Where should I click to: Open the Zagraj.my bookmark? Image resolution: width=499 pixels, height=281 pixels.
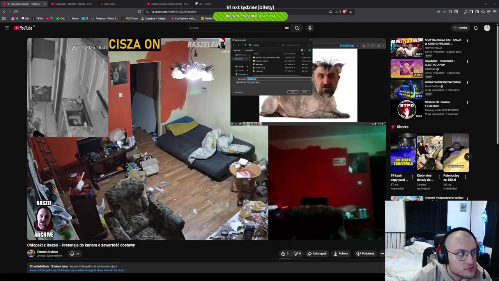[x=154, y=18]
